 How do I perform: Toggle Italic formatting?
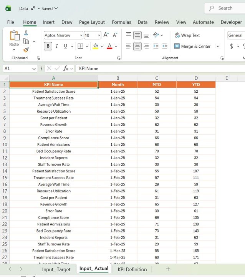click(57, 46)
